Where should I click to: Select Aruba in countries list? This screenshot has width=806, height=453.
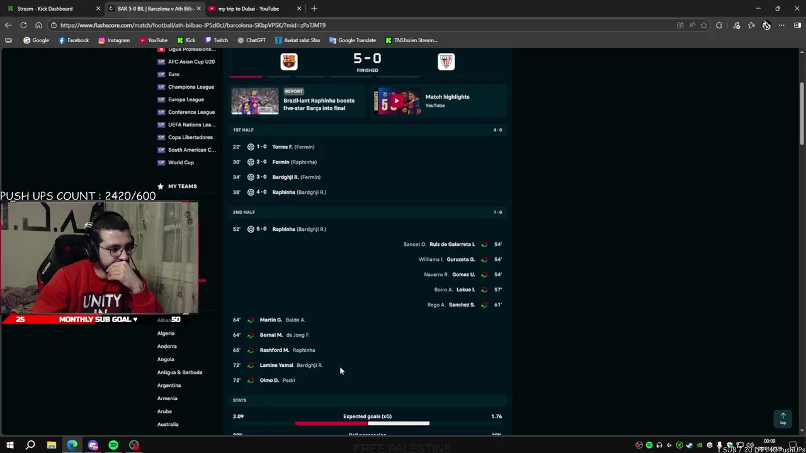point(164,411)
